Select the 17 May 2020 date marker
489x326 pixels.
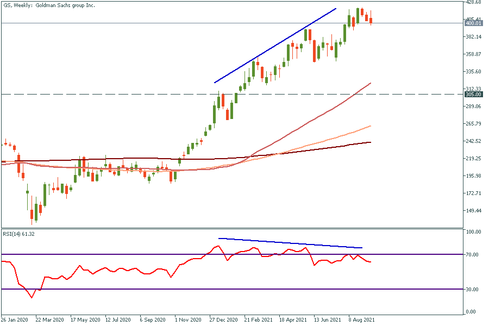(x=84, y=320)
